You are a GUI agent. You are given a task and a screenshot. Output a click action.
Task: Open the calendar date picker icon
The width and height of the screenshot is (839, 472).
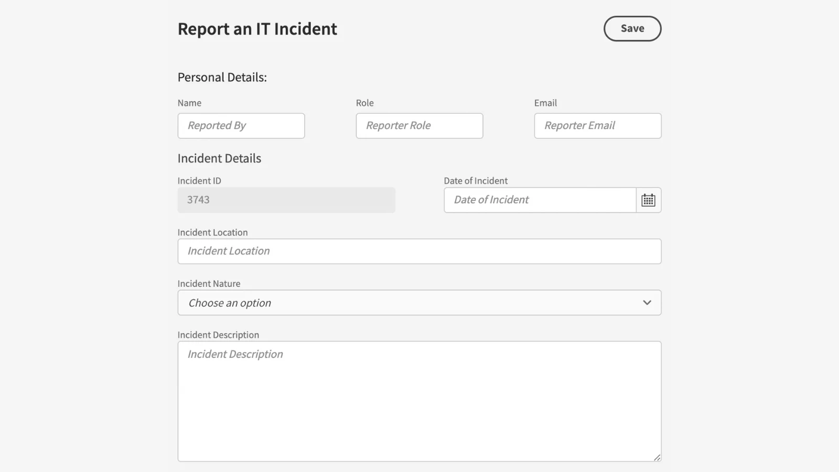[x=649, y=200]
